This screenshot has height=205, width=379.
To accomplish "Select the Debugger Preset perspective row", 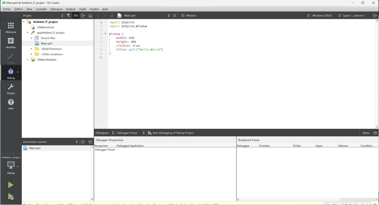I will pyautogui.click(x=165, y=149).
